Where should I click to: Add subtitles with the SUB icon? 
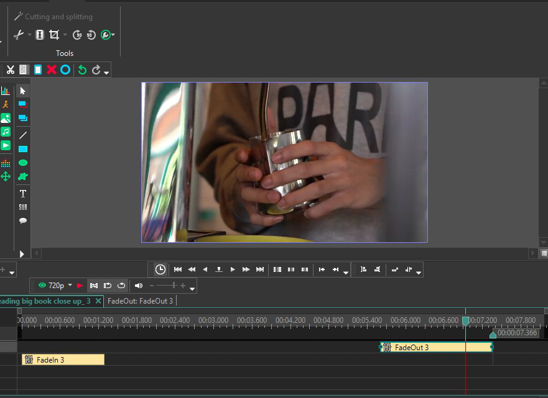pos(23,207)
